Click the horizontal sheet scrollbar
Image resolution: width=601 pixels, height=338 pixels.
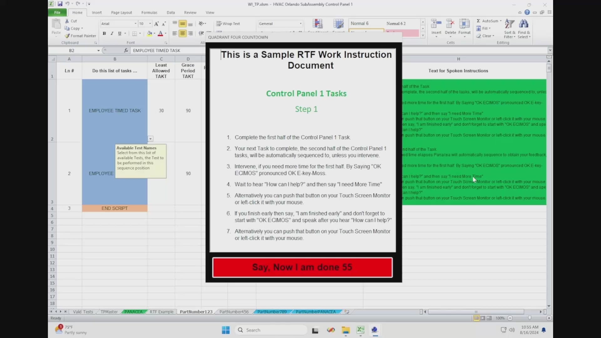coord(476,312)
